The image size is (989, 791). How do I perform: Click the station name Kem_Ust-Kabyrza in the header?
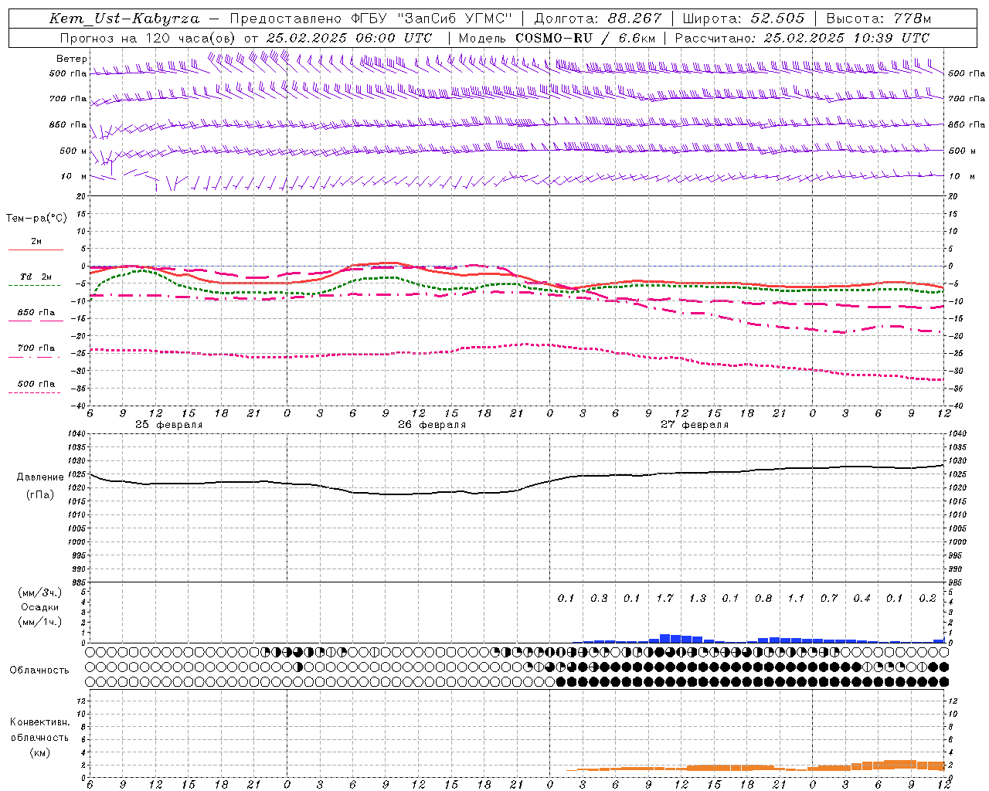point(124,19)
